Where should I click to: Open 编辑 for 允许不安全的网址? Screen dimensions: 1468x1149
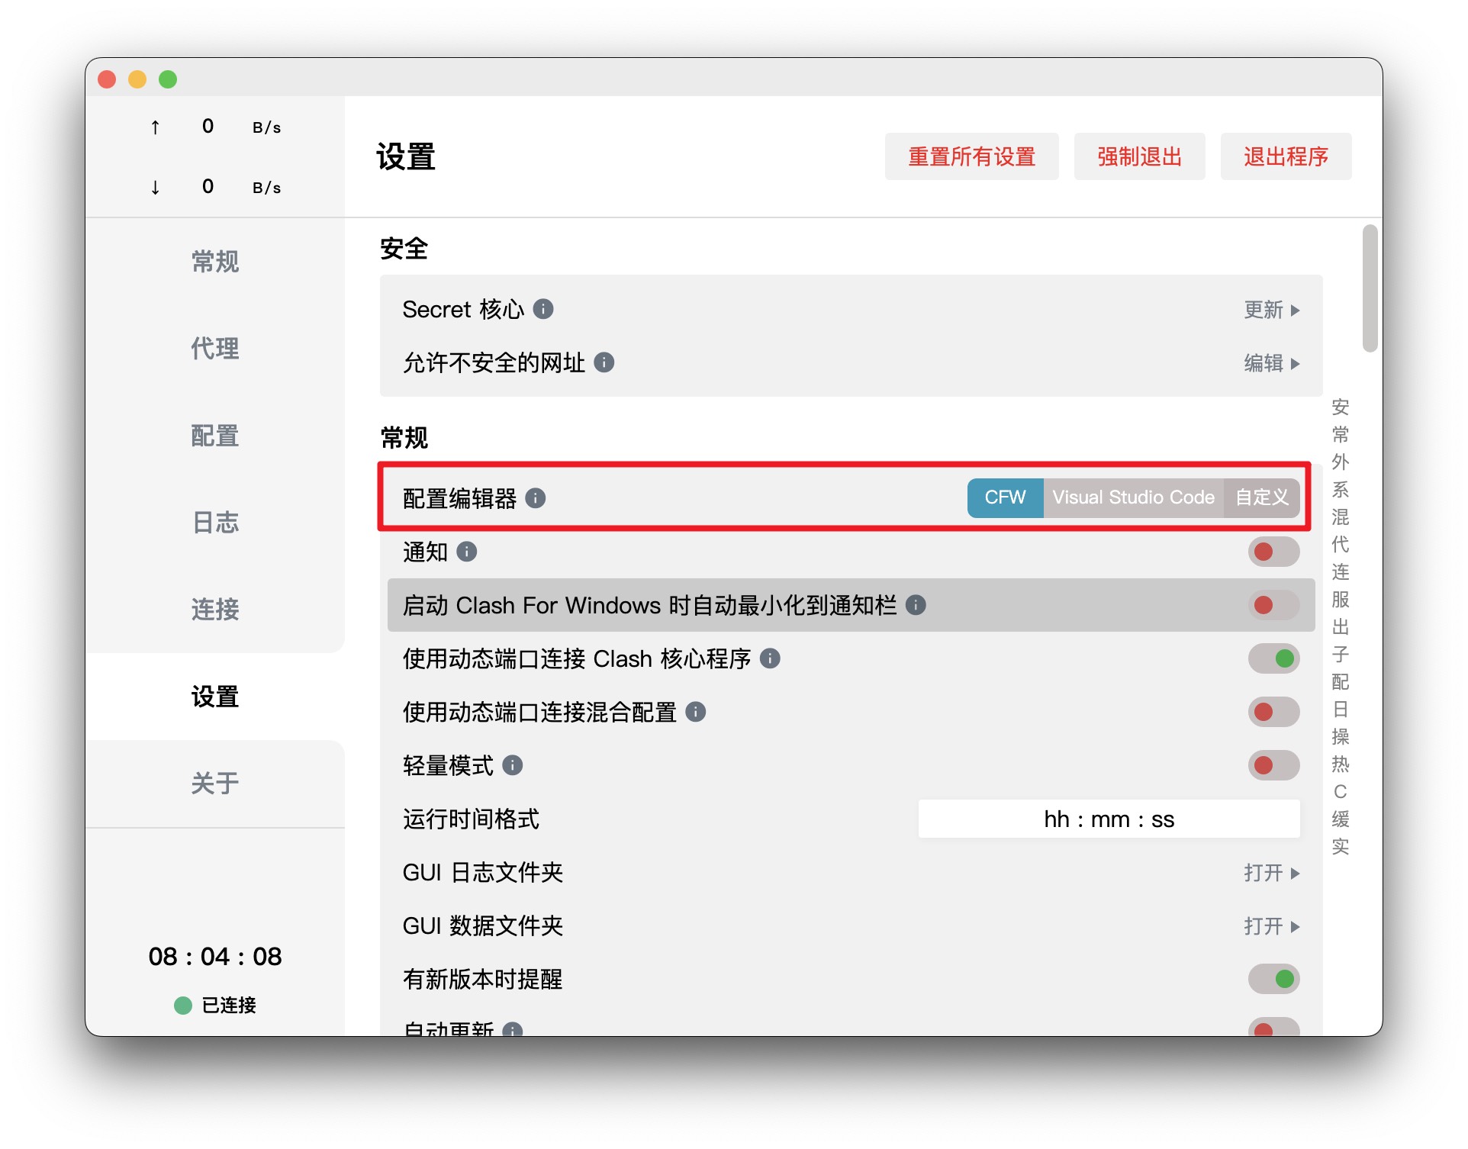pyautogui.click(x=1271, y=363)
